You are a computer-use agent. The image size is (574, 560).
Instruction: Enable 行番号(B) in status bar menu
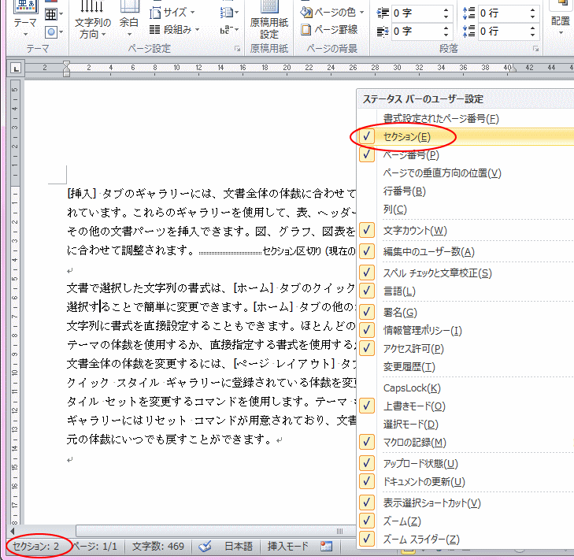465,191
